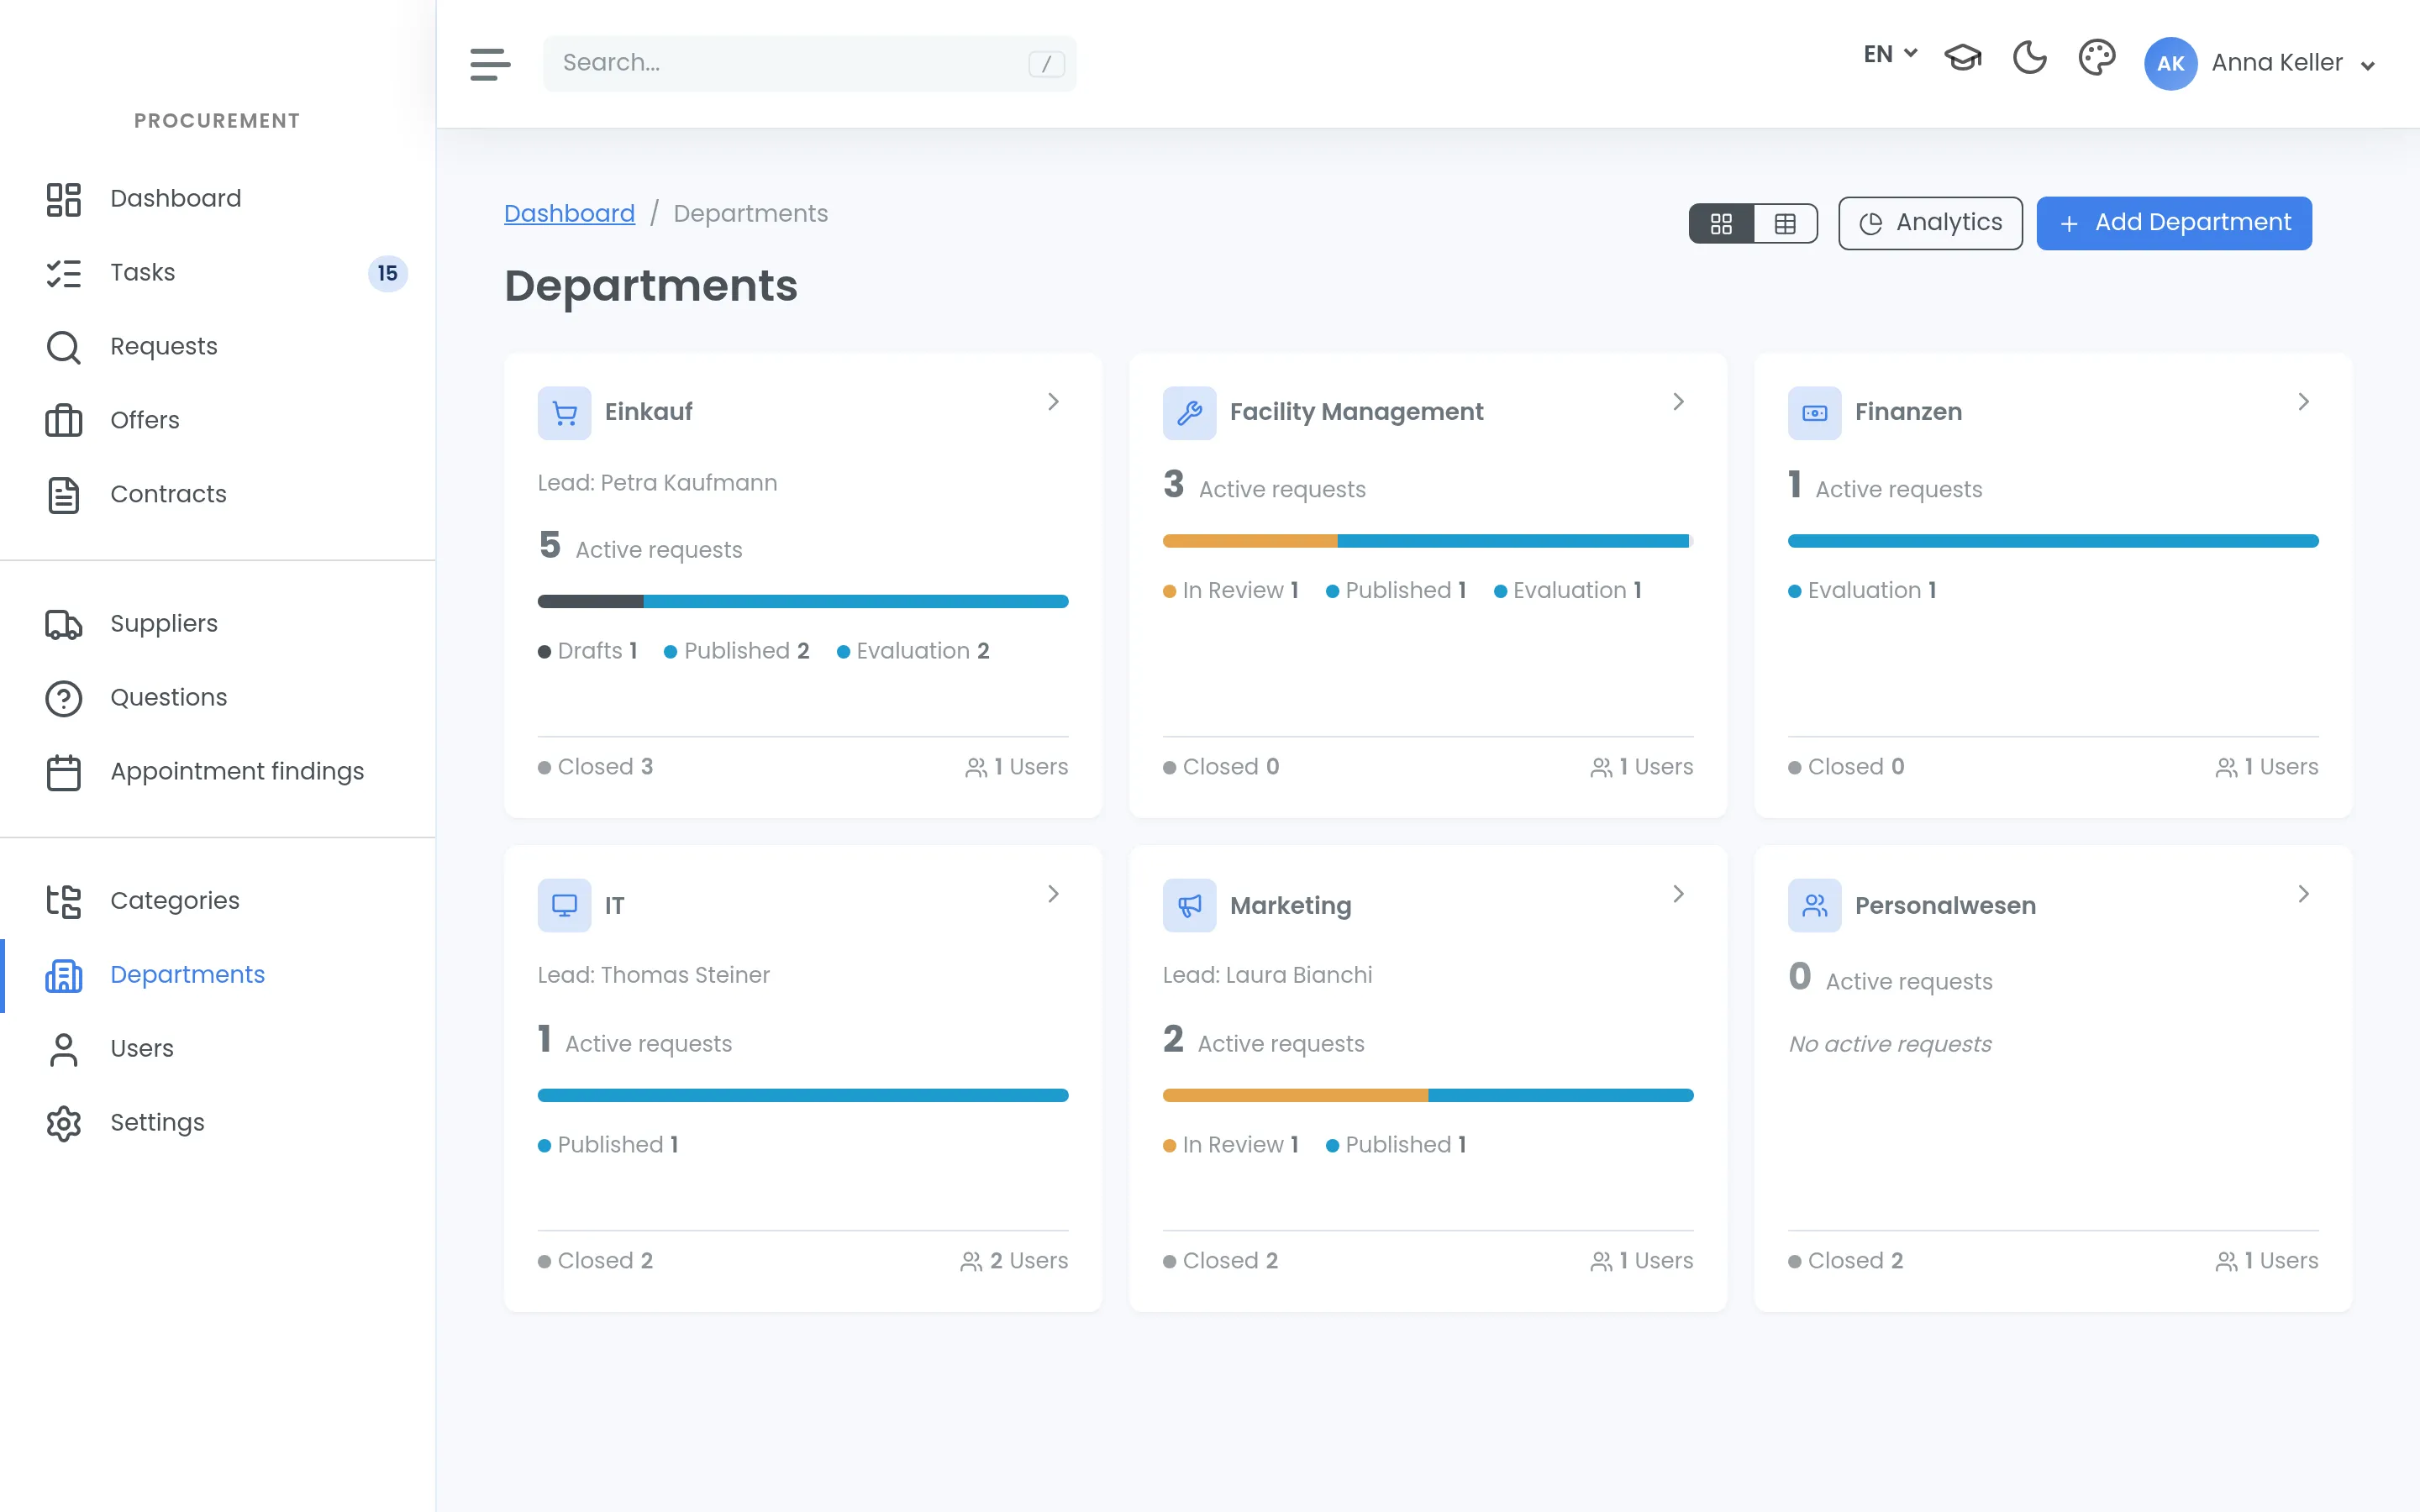Toggle dark mode with the moon icon
Image resolution: width=2420 pixels, height=1512 pixels.
2029,58
